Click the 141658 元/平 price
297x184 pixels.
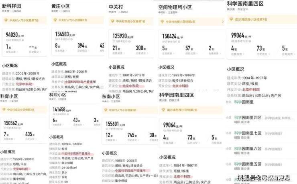(x=62, y=110)
